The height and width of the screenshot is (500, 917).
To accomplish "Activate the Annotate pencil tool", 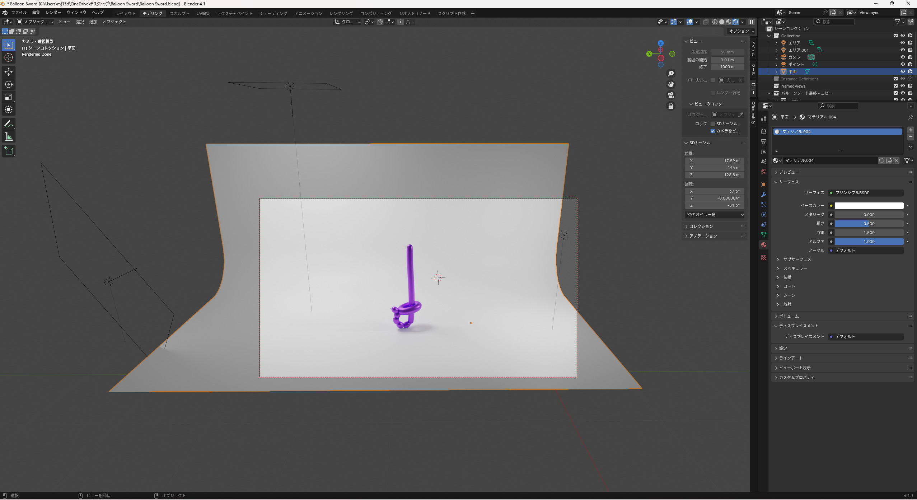I will pyautogui.click(x=9, y=124).
